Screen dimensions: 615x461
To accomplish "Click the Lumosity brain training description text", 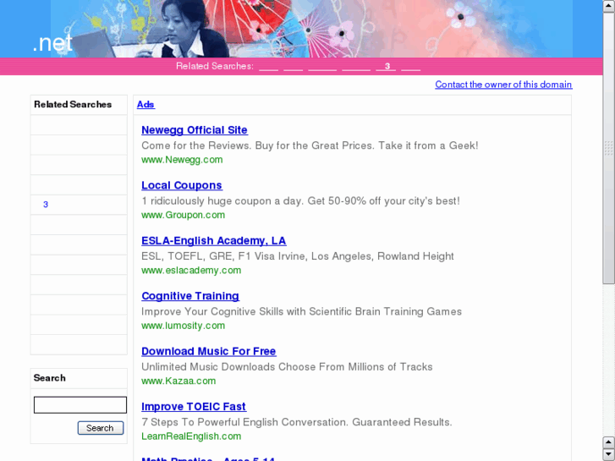I will [301, 311].
